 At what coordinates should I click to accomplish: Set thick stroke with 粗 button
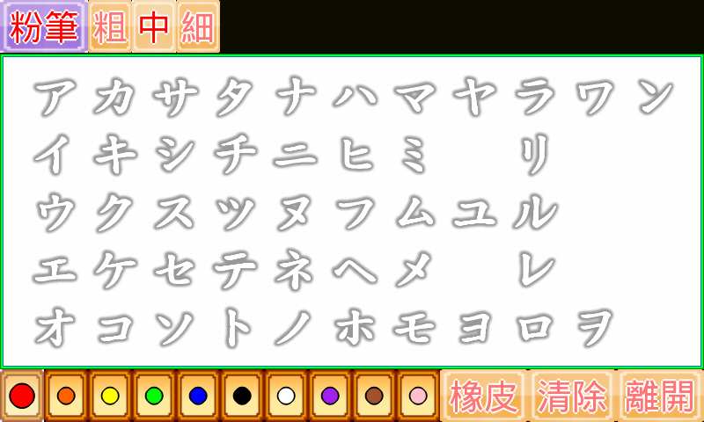coord(110,26)
